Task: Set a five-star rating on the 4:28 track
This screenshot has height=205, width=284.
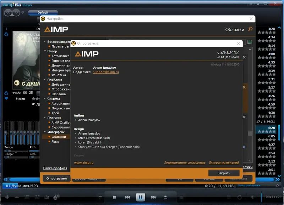Action: [x=275, y=32]
